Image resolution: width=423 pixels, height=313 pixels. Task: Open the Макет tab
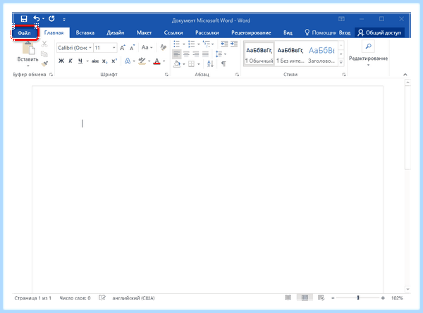[144, 33]
